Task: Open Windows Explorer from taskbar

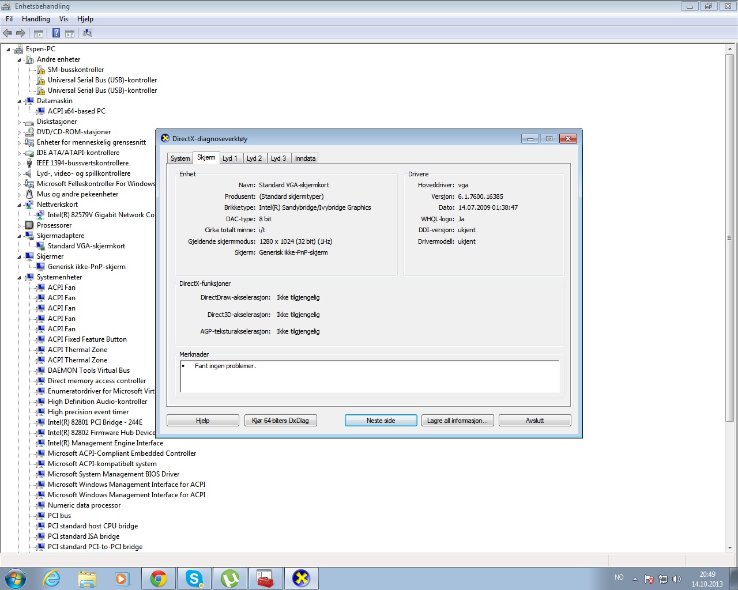Action: pos(87,578)
